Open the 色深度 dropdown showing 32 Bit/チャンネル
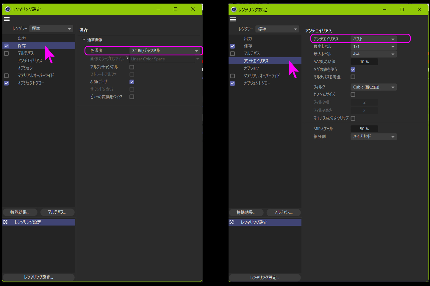 165,51
